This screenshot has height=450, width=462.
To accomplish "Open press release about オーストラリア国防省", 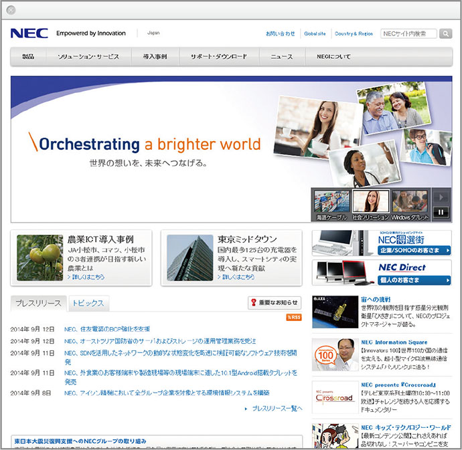I will pyautogui.click(x=160, y=341).
